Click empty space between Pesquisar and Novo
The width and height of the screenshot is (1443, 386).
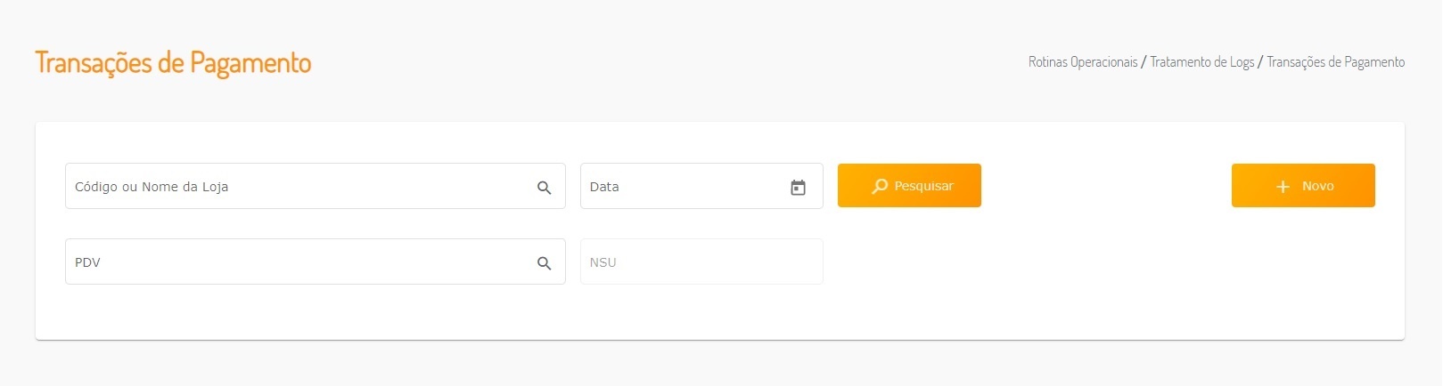point(1105,186)
